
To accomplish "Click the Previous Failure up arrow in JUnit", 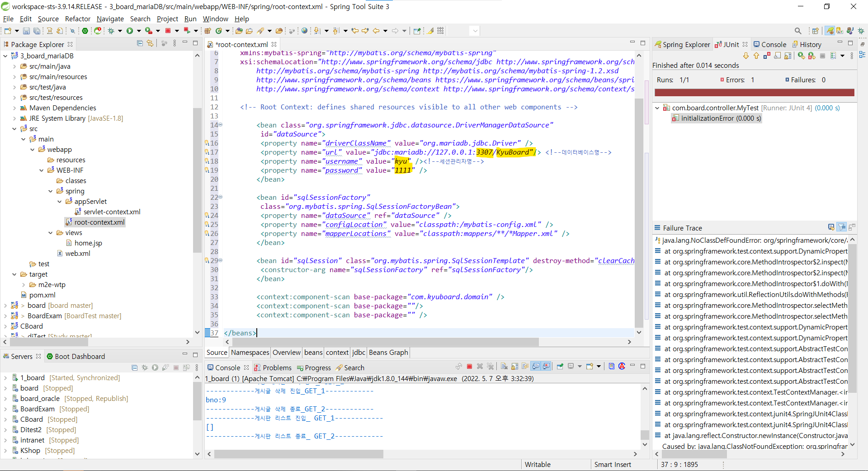I will point(756,56).
